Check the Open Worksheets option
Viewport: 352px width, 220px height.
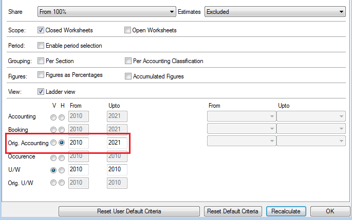coord(128,30)
